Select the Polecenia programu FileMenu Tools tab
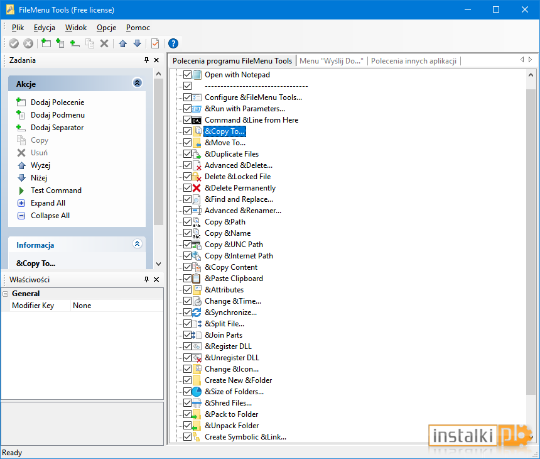 (x=232, y=61)
